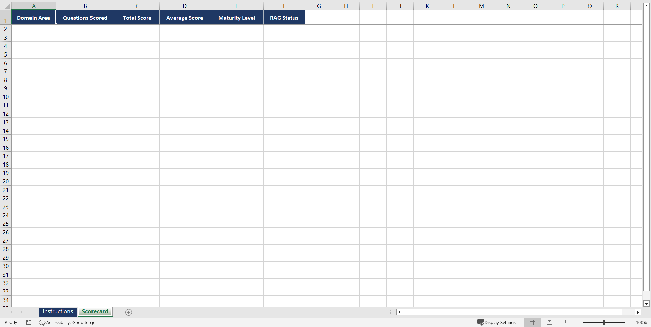Select the Normal view icon

tap(532, 322)
